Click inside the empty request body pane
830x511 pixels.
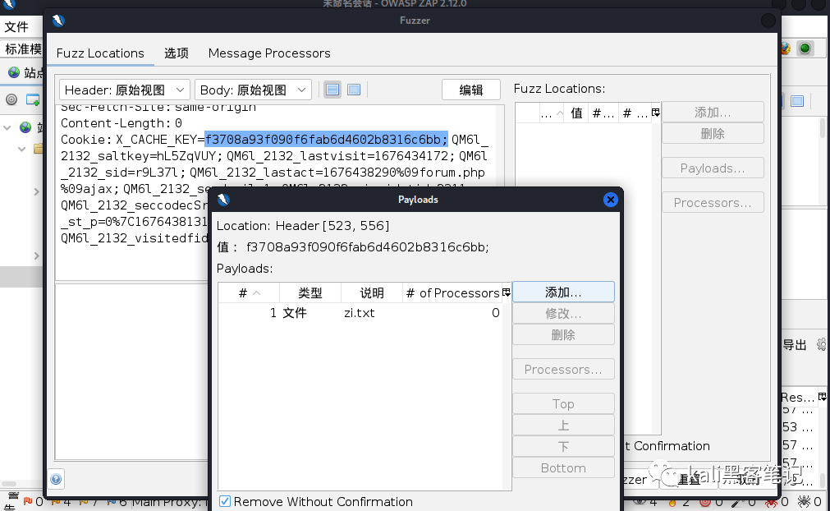tap(132, 371)
